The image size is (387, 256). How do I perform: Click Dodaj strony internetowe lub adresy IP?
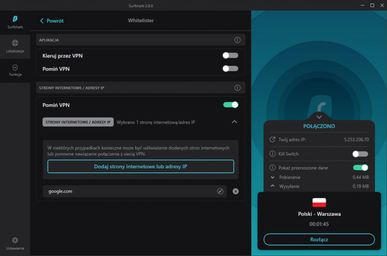click(x=141, y=167)
